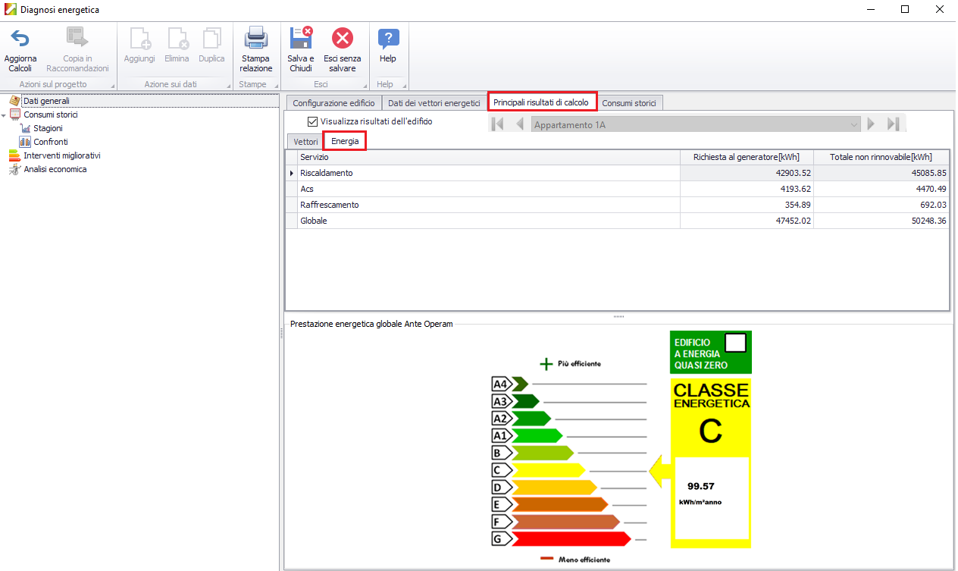The image size is (958, 571).
Task: Select the Globale row in the table
Action: [x=488, y=221]
